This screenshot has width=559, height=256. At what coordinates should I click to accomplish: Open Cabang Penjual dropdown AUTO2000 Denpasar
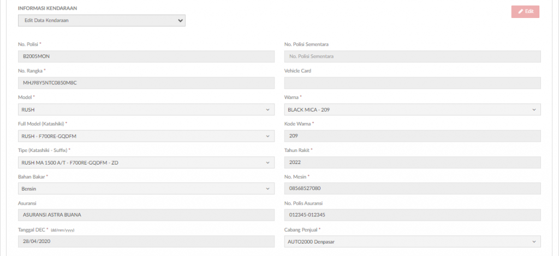[x=413, y=242]
